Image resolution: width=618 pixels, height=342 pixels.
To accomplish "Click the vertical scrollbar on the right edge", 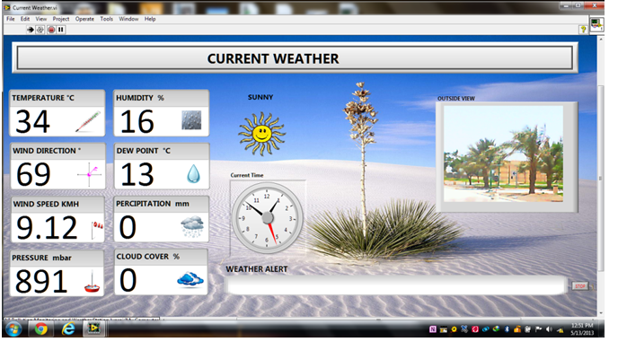I will [x=601, y=177].
